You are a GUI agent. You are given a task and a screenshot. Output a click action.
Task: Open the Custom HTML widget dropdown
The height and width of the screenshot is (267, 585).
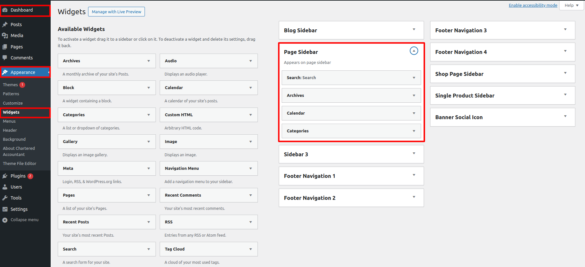tap(250, 115)
